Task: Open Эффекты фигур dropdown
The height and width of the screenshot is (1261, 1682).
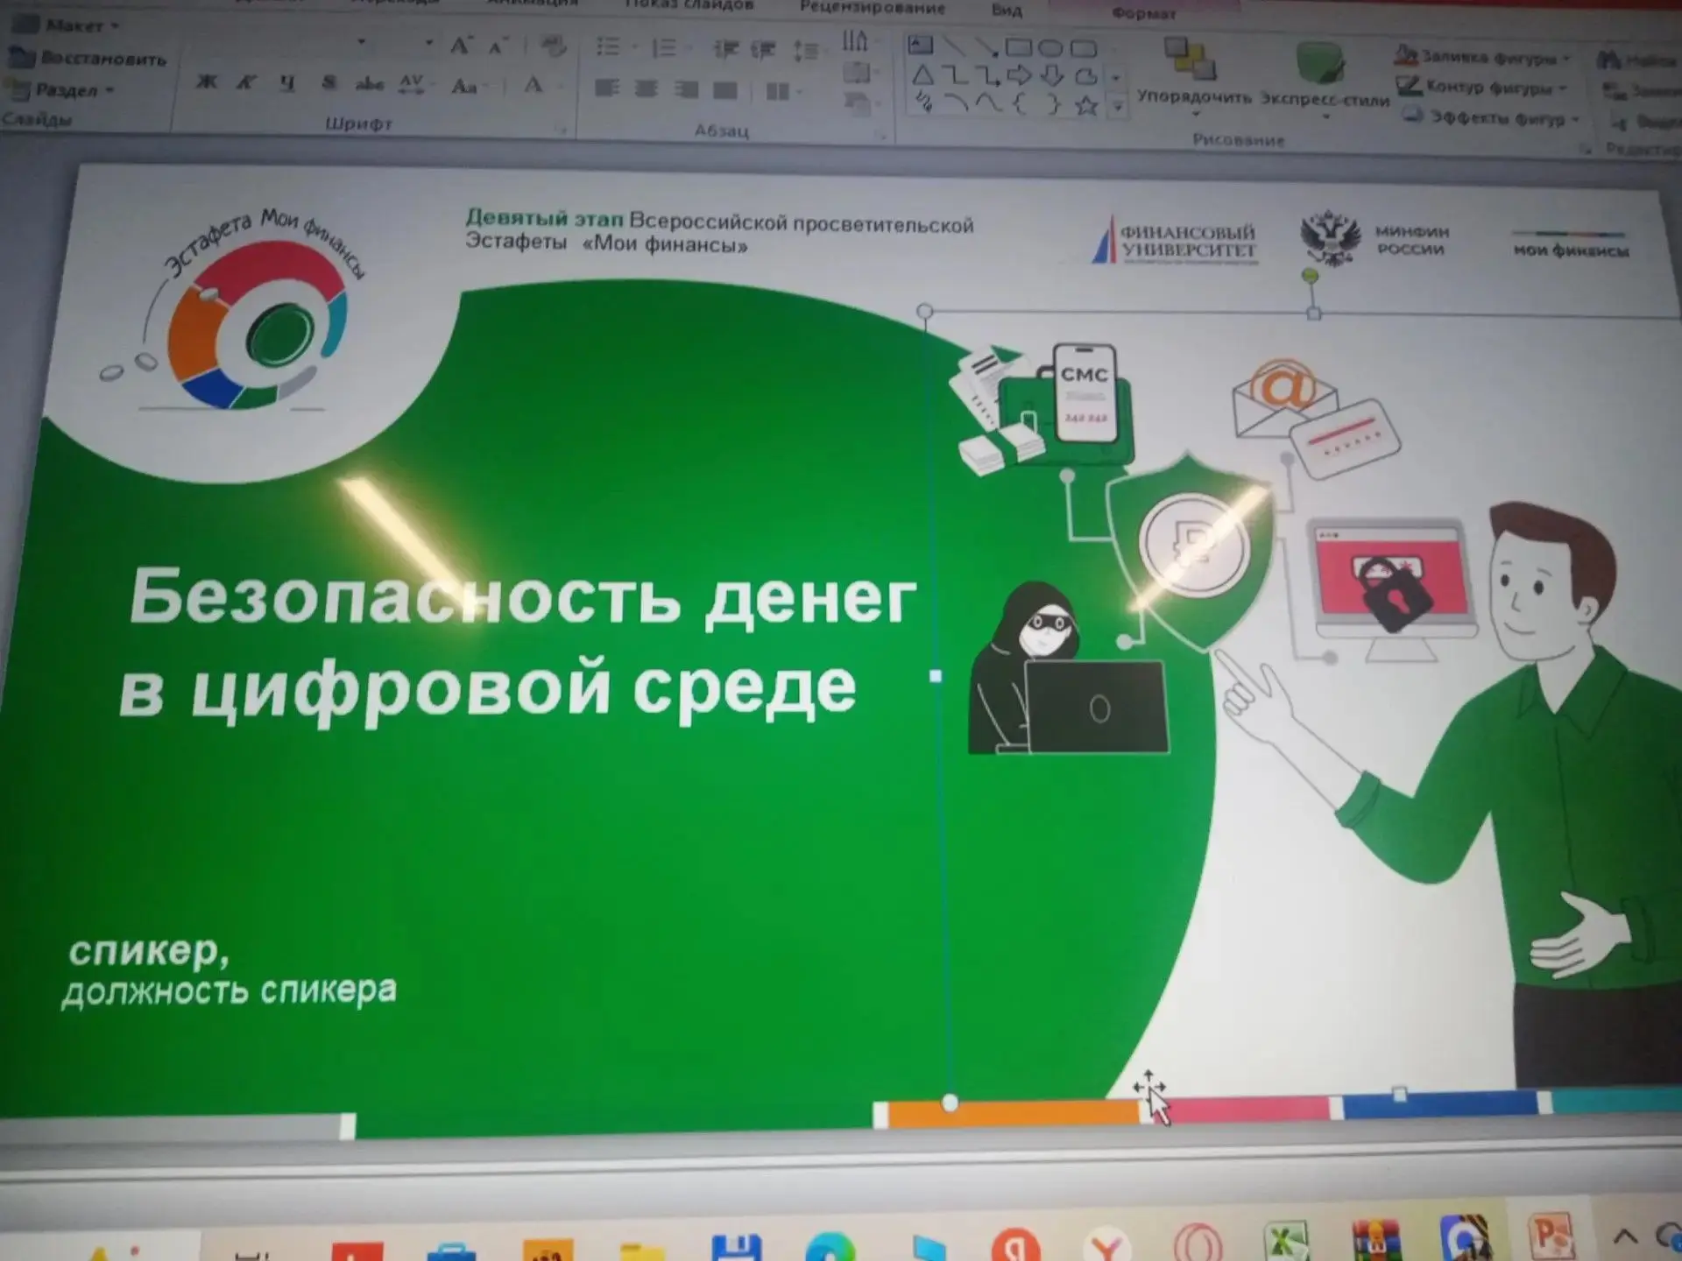Action: pyautogui.click(x=1492, y=117)
